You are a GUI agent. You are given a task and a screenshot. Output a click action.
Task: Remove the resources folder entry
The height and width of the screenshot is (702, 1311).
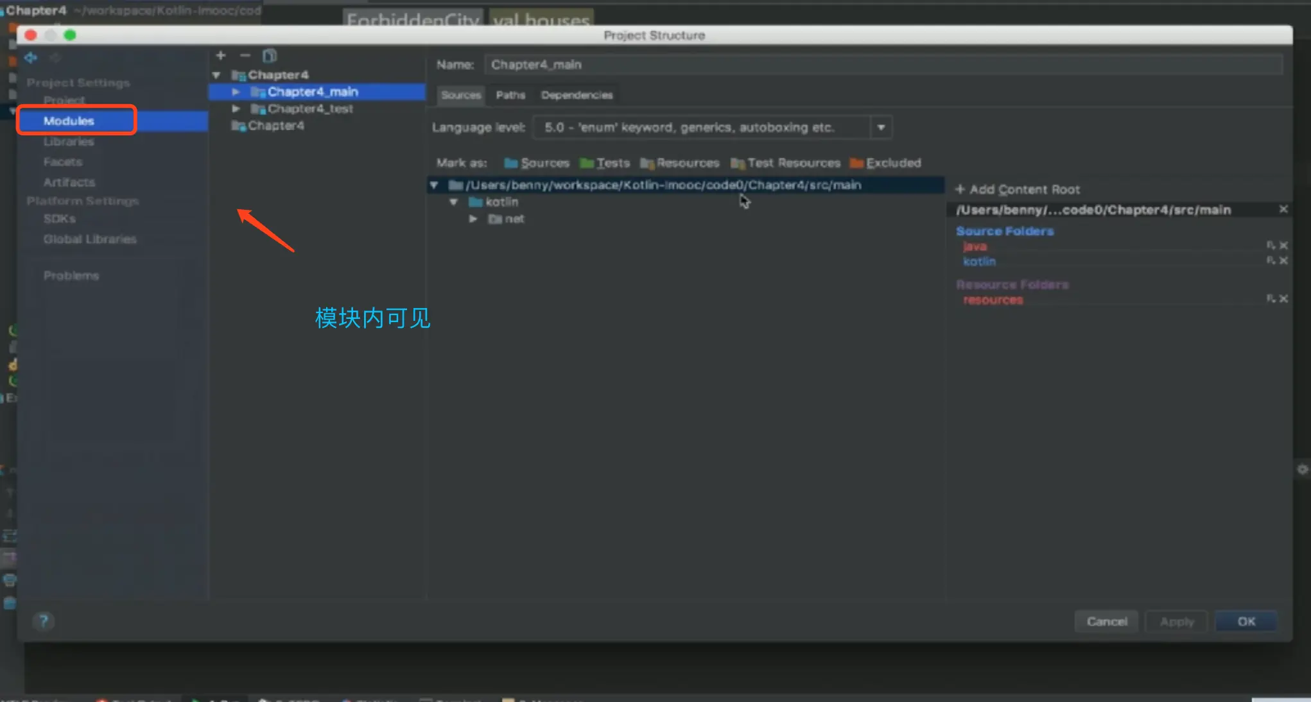(x=1283, y=298)
